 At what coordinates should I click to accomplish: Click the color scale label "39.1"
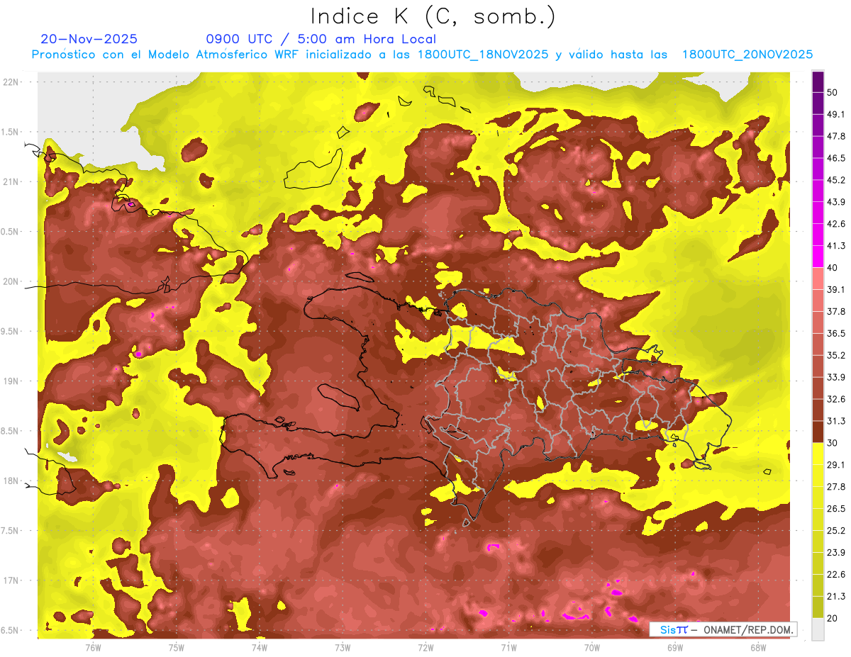click(836, 289)
